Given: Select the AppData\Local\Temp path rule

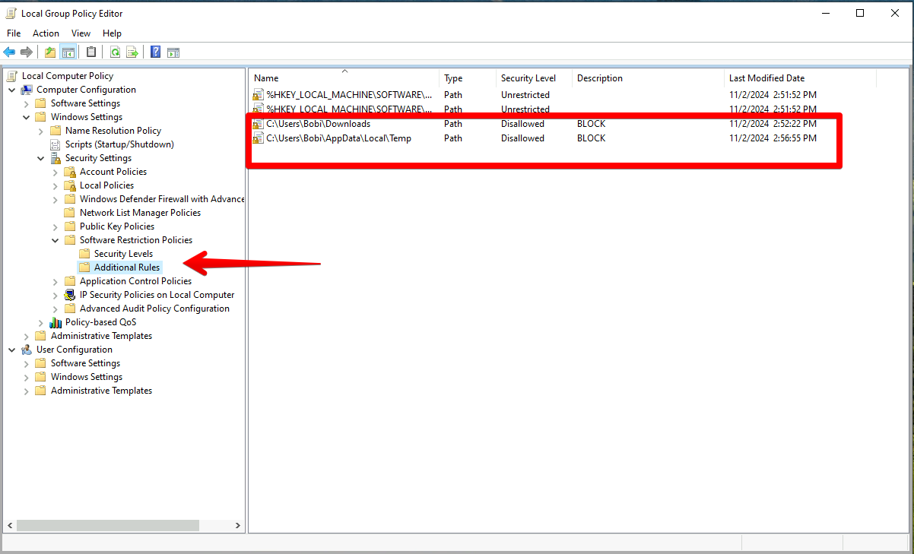Looking at the screenshot, I should pyautogui.click(x=338, y=138).
